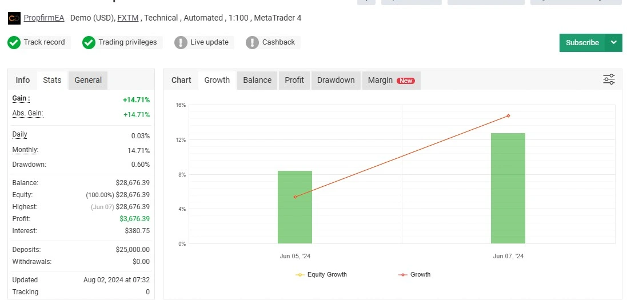Open the Margin tab marked New
The height and width of the screenshot is (300, 627).
[x=391, y=80]
